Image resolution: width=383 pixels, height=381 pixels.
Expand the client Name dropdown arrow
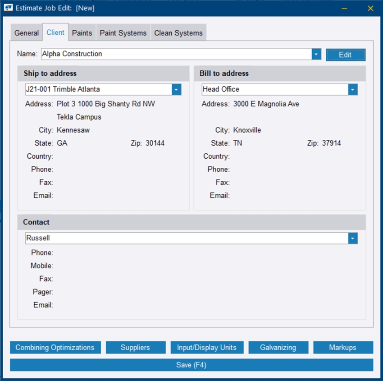tap(316, 54)
